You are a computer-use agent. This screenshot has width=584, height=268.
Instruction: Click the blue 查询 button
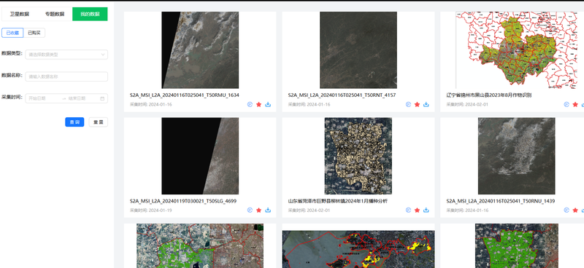coord(74,122)
